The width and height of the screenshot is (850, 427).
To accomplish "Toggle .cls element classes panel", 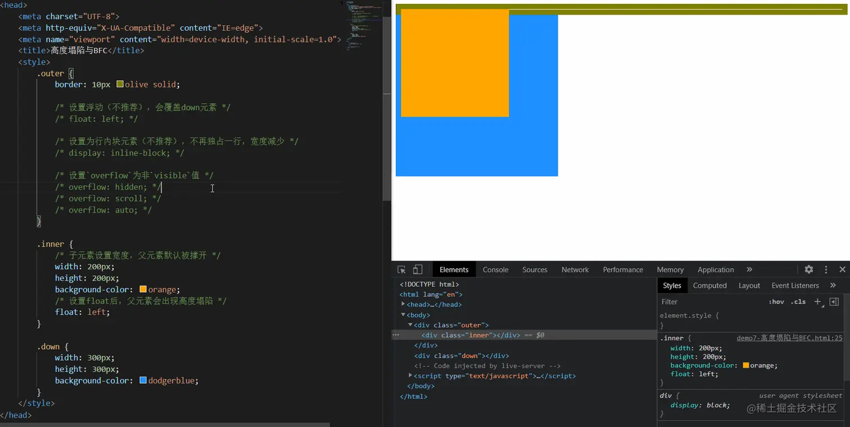I will click(798, 302).
